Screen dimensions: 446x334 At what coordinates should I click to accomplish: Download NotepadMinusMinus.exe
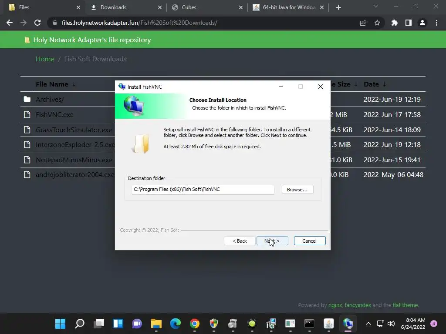74,160
